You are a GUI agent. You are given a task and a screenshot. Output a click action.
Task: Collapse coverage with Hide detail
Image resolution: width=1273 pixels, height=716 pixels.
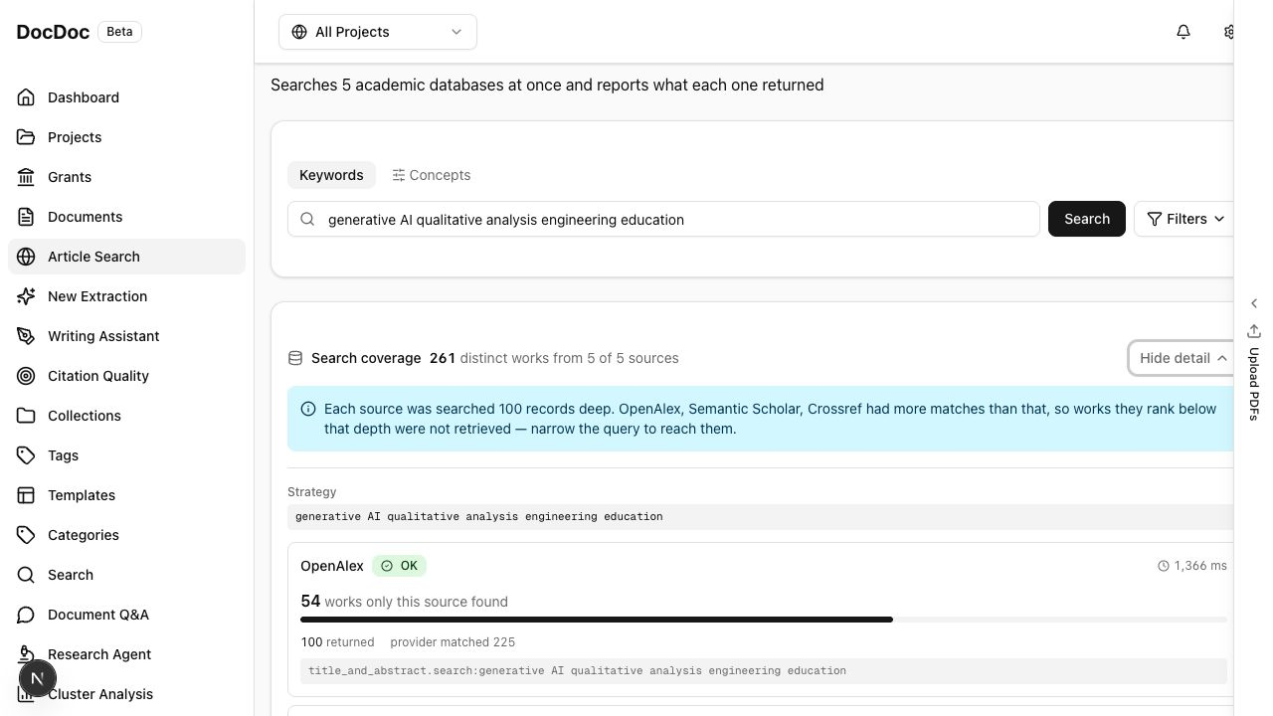1182,358
